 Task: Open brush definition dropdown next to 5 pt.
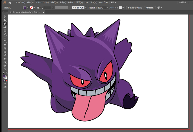pyautogui.click(x=86, y=8)
